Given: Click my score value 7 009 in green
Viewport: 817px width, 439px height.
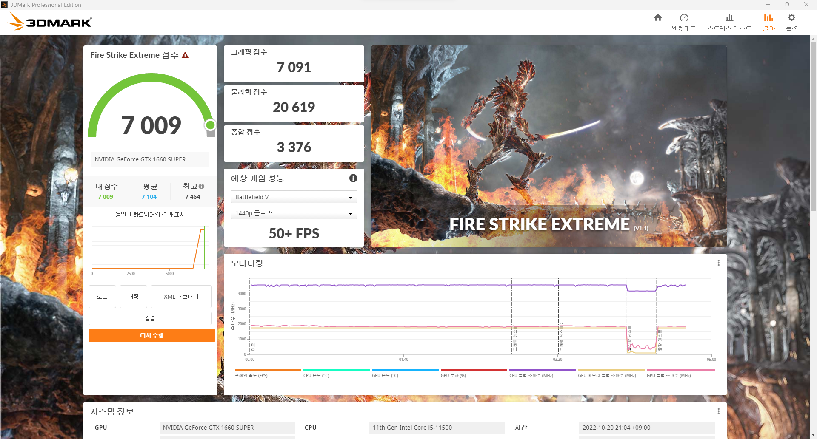Looking at the screenshot, I should [x=106, y=197].
